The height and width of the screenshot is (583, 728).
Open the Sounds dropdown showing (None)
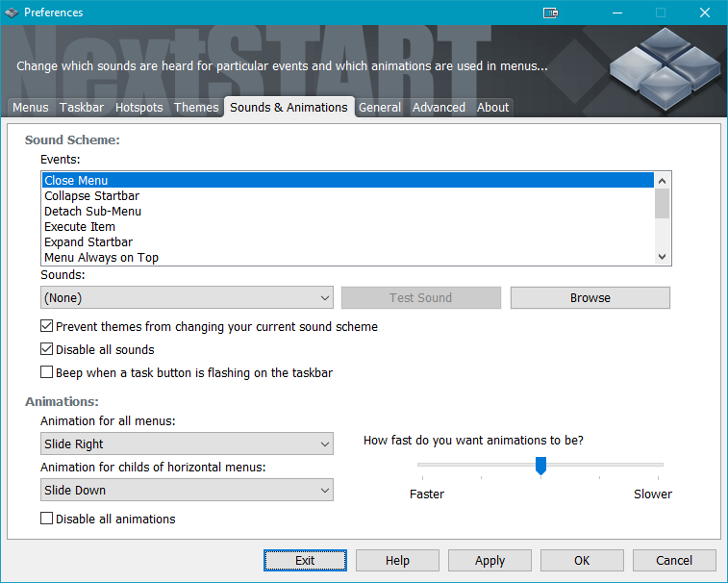(x=187, y=297)
